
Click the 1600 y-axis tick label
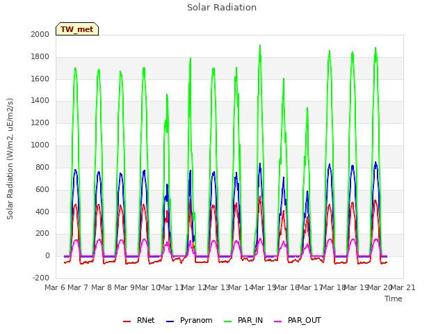(x=40, y=79)
